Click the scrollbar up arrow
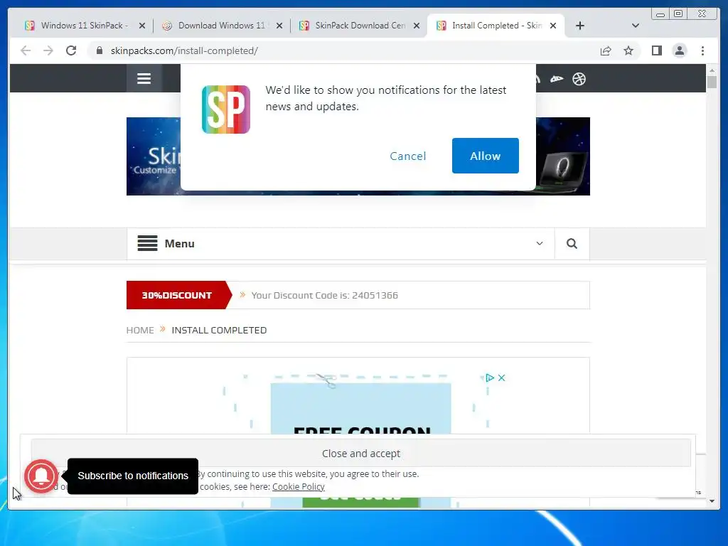Viewport: 728px width, 546px height. coord(712,70)
